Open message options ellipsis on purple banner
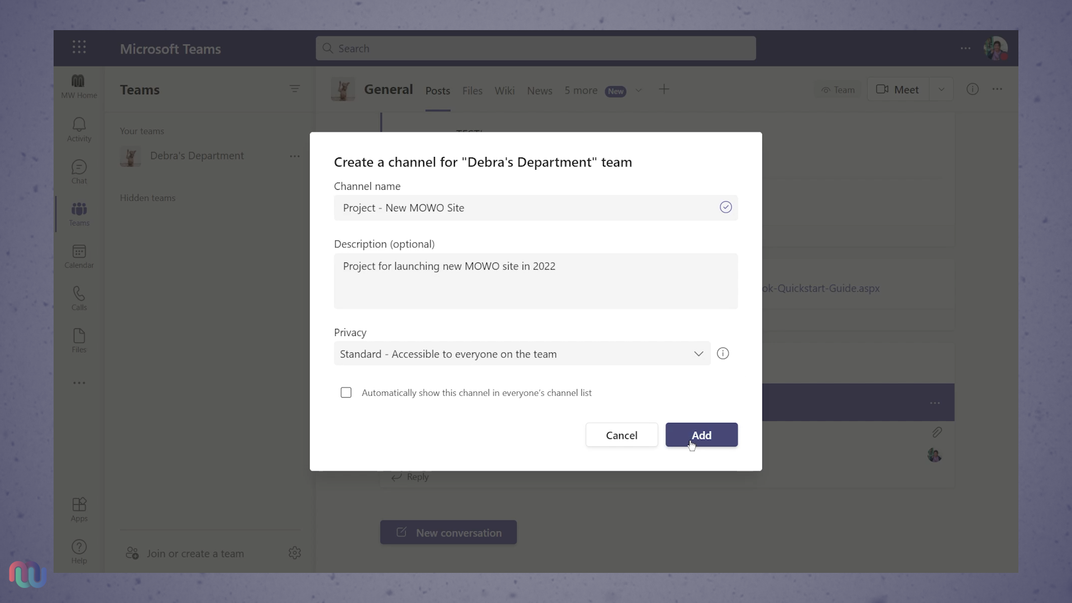1072x603 pixels. (935, 403)
